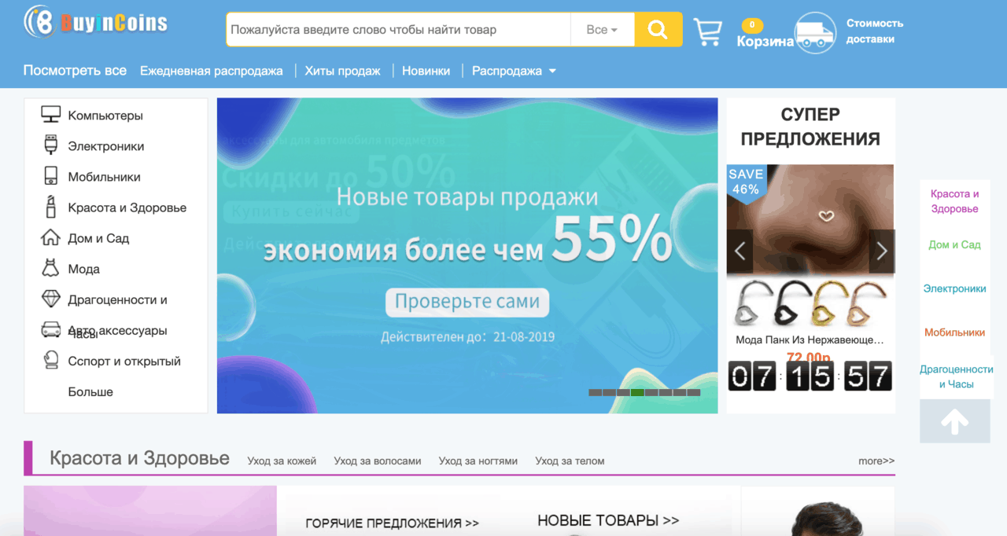The height and width of the screenshot is (536, 1007).
Task: Show next super deal with right arrow
Action: click(x=882, y=251)
